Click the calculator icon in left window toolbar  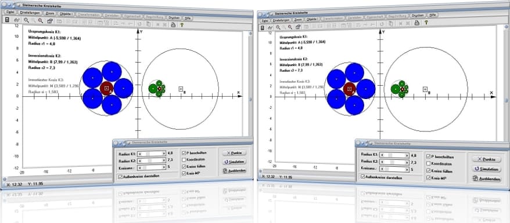pos(7,20)
